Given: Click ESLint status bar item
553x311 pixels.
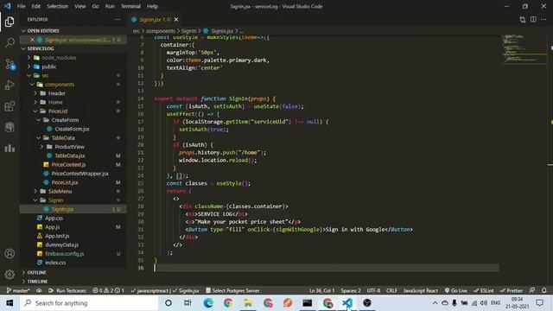Looking at the screenshot, I should pos(484,290).
